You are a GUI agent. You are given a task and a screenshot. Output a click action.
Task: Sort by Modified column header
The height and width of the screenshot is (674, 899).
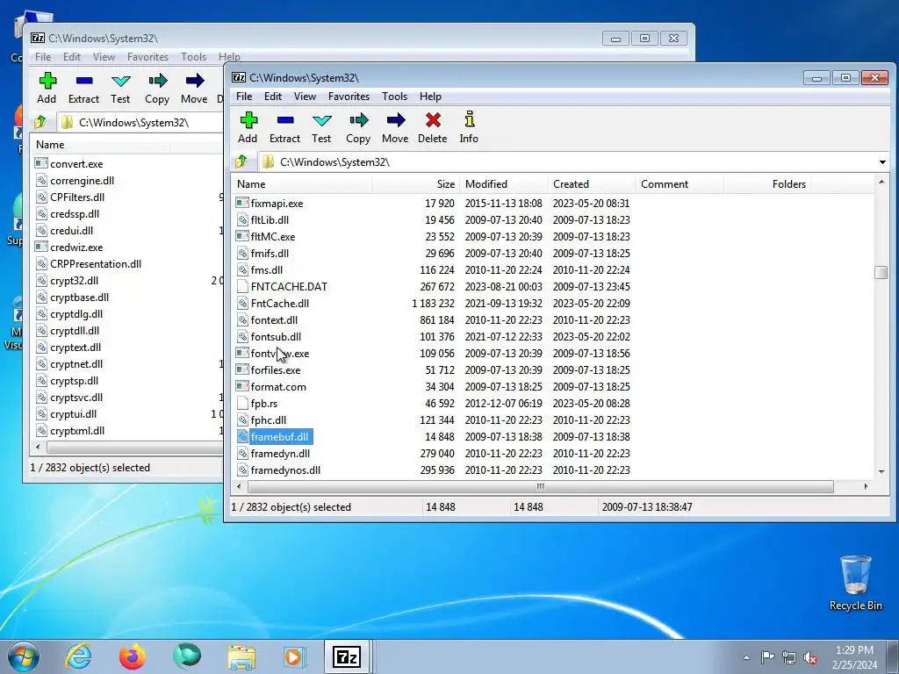pyautogui.click(x=503, y=184)
